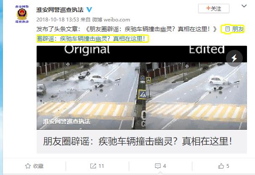
Task: Click the repost share icon
Action: point(93,166)
